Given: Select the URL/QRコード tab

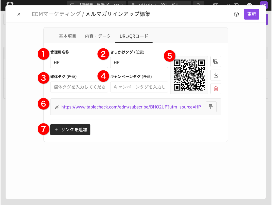Looking at the screenshot, I should (134, 36).
